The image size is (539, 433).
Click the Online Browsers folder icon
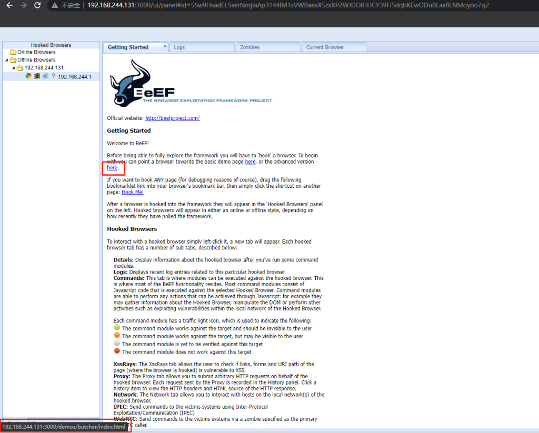[13, 52]
